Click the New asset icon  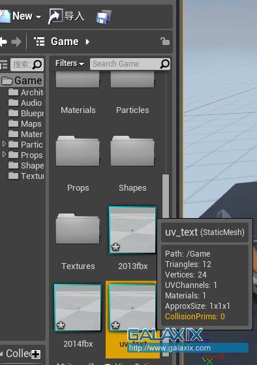[5, 16]
